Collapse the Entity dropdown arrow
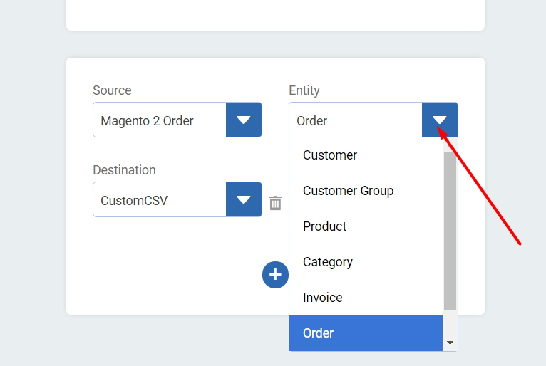This screenshot has width=546, height=366. pyautogui.click(x=440, y=120)
